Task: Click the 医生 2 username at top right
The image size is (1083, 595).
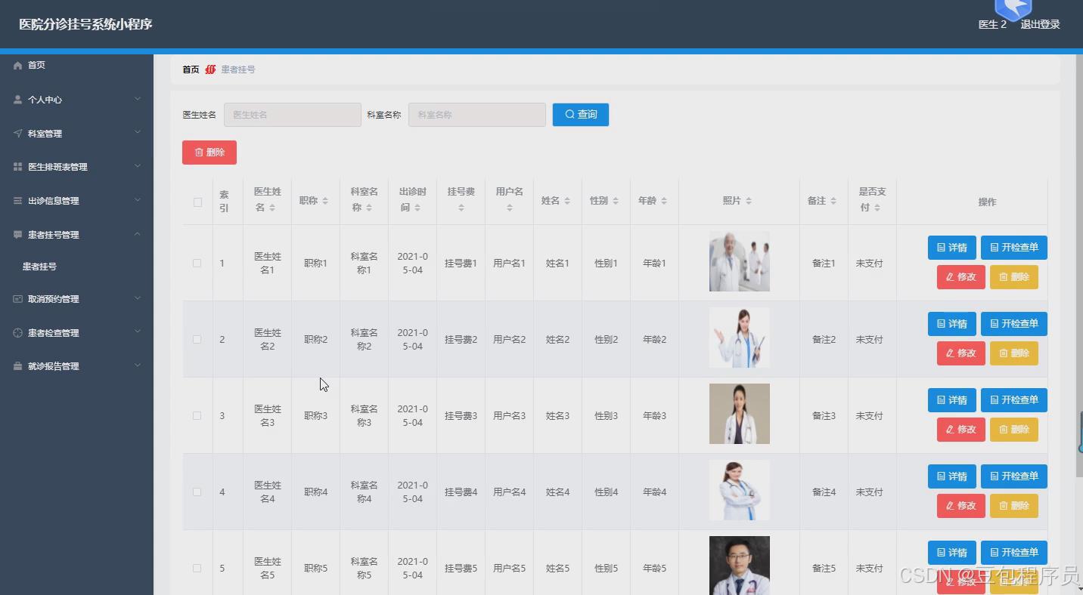Action: [992, 24]
